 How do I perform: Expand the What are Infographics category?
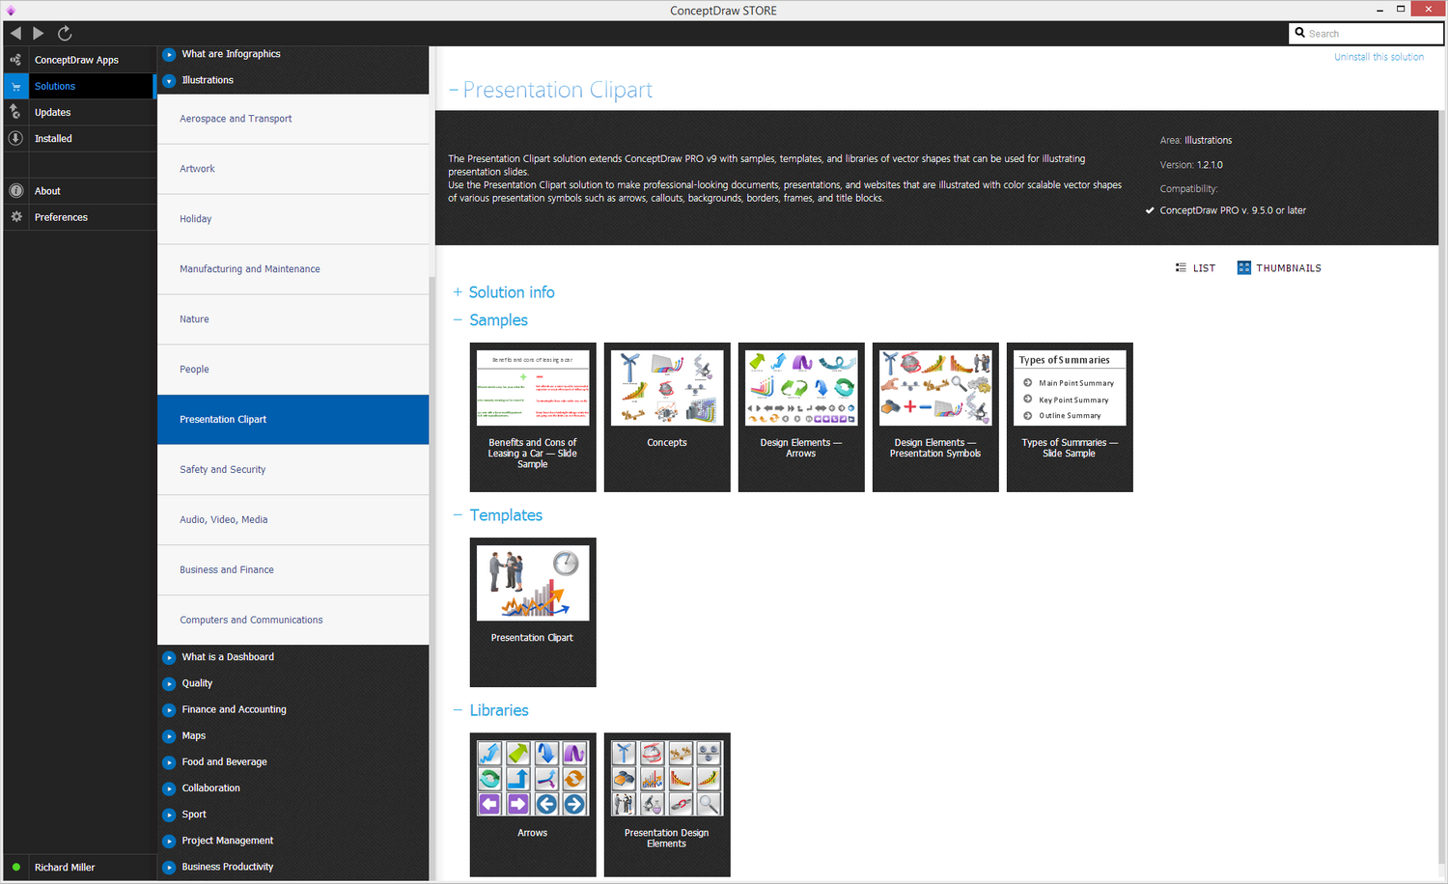pos(169,54)
